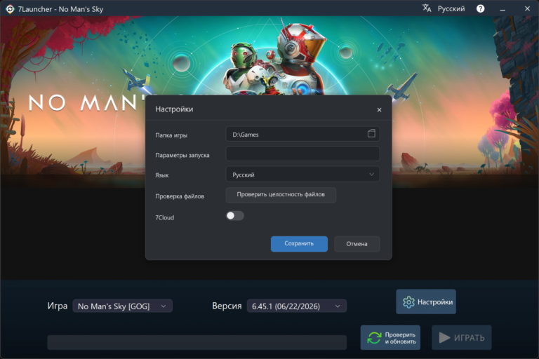Focus the Параметры запуска input field

[x=302, y=154]
